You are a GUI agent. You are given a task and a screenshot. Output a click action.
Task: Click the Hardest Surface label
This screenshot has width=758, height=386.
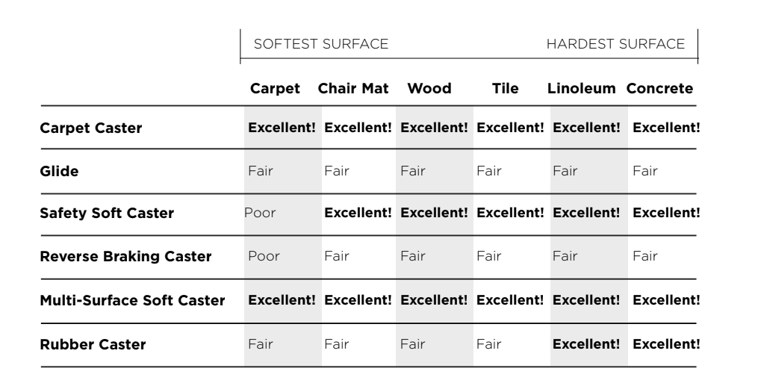pos(615,45)
